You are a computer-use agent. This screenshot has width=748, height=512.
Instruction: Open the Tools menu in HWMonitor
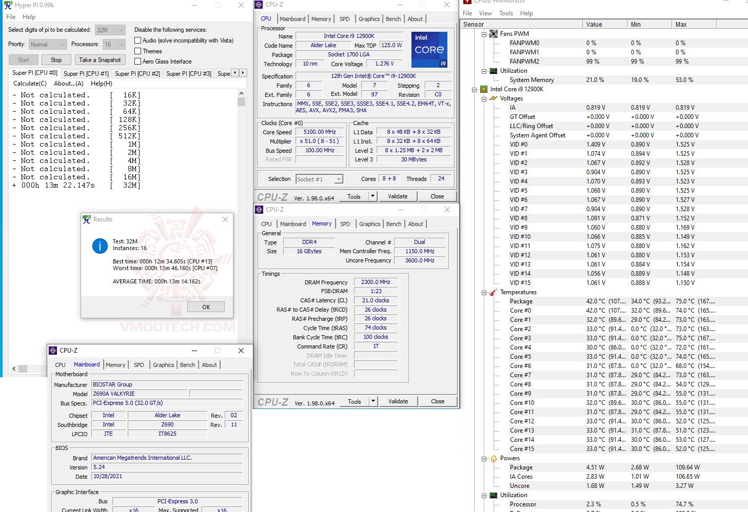point(506,13)
